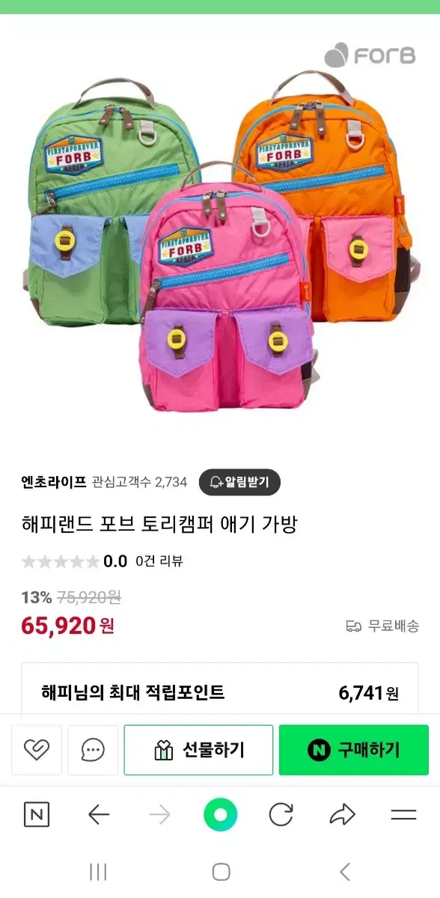
Task: Tap the forward arrow in browser bar
Action: (159, 815)
